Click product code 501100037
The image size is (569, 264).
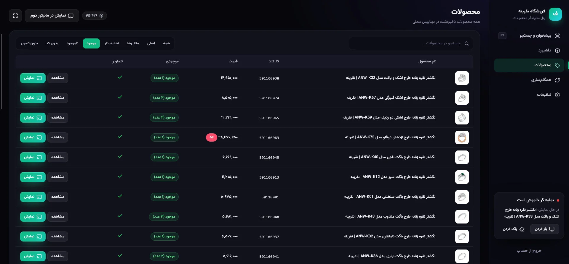pos(269,237)
